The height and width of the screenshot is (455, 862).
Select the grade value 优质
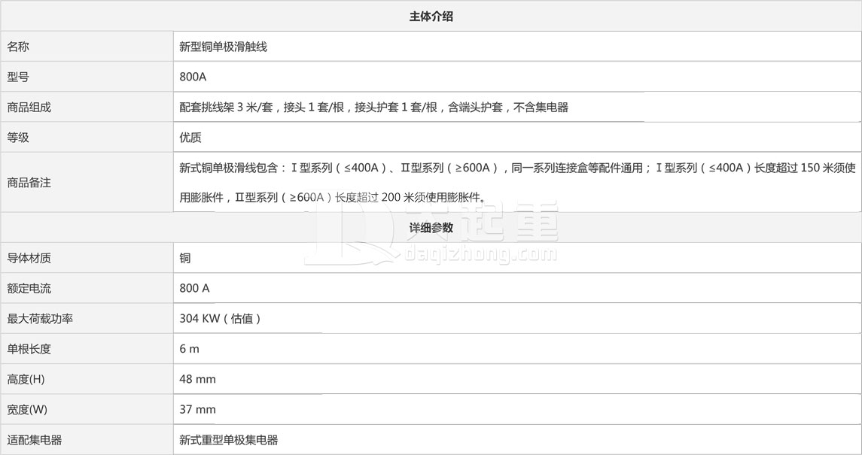tap(190, 137)
